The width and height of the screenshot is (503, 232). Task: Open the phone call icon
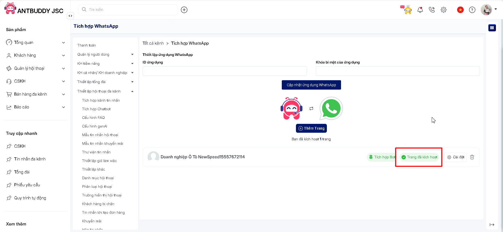point(432,10)
